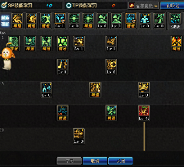Click the 初始化 reset button
Screen dimensions: 184x167
[x=172, y=6]
